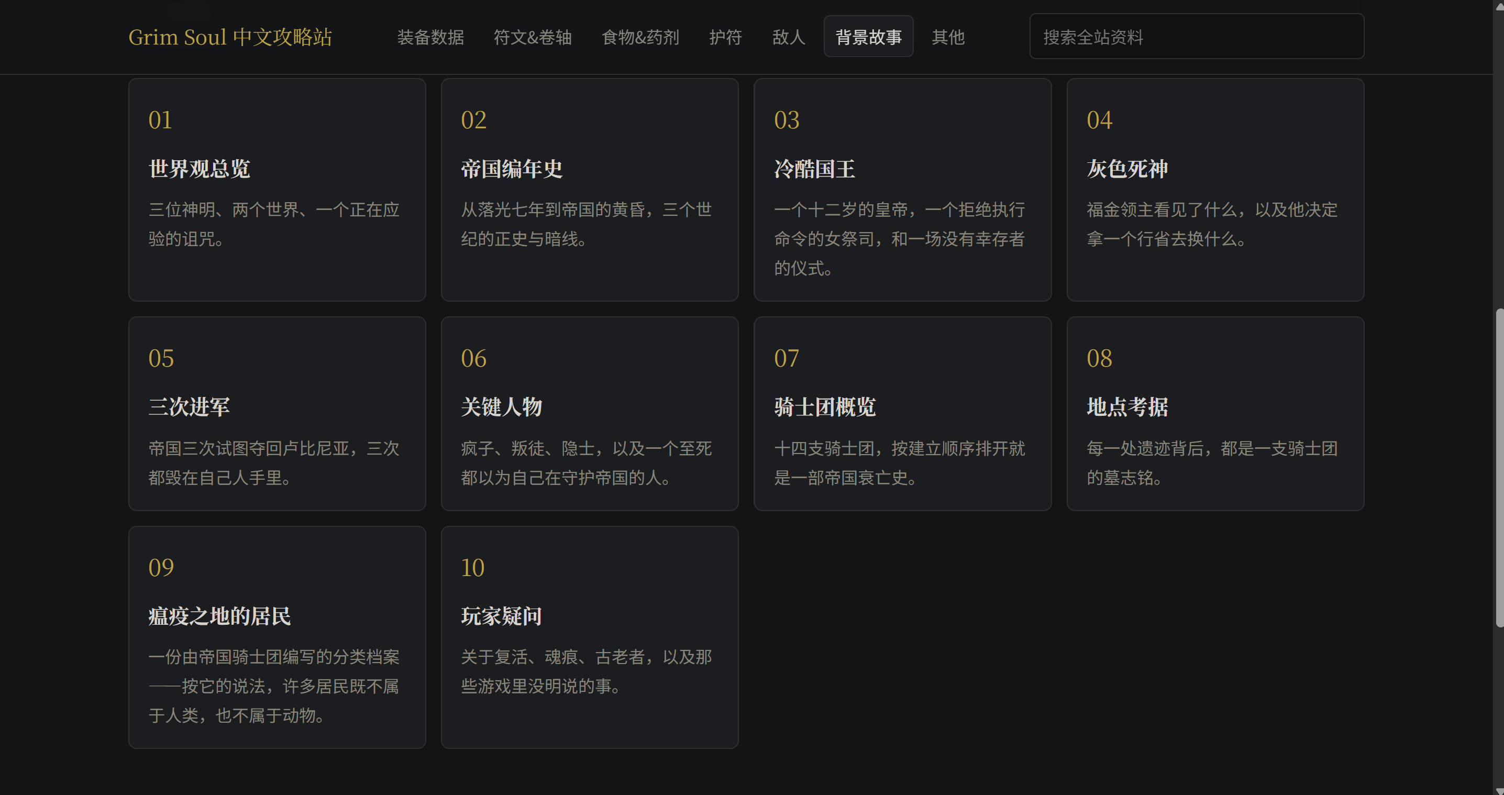This screenshot has width=1504, height=795.
Task: Open card 10 玩家疑问
Action: coord(590,637)
